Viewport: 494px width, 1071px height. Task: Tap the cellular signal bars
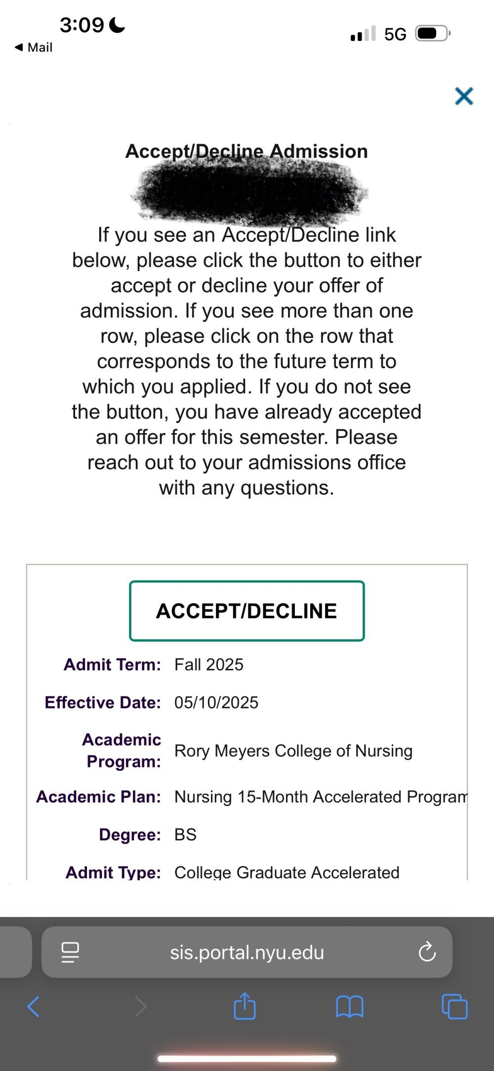363,34
